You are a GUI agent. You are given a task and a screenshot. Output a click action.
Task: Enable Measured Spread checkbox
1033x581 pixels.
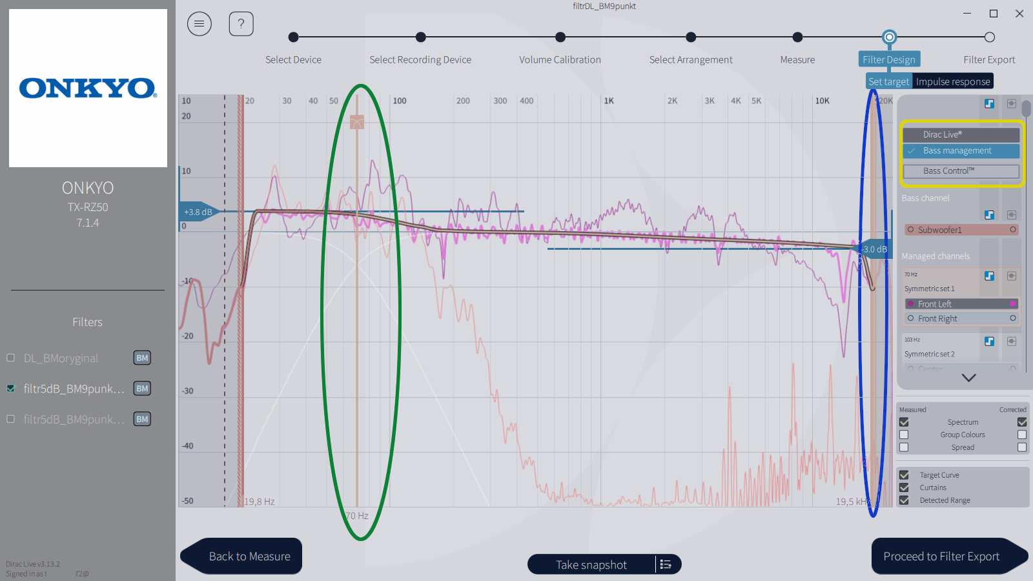pos(904,447)
